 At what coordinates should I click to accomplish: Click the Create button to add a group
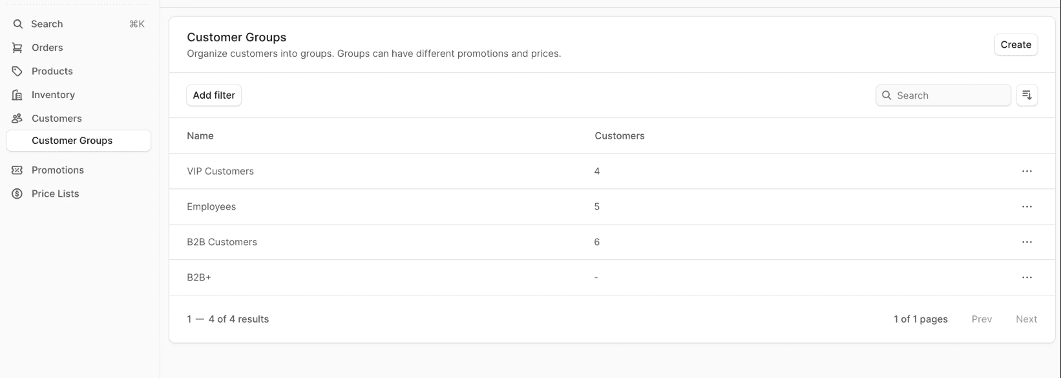(x=1015, y=45)
